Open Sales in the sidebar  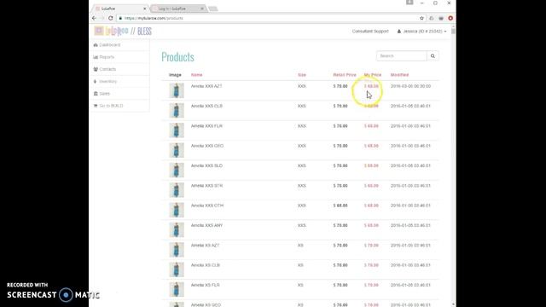tap(119, 94)
